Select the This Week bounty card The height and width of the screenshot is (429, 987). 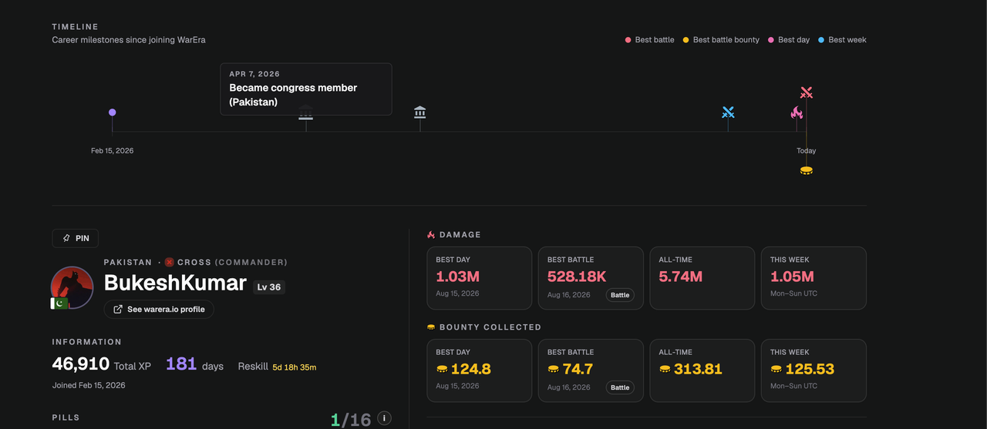(814, 370)
